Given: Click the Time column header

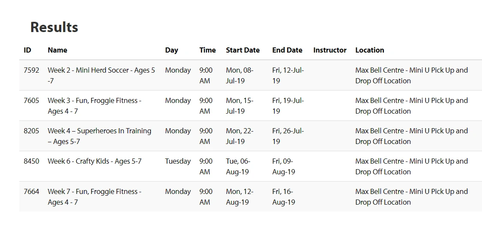Looking at the screenshot, I should (x=207, y=50).
